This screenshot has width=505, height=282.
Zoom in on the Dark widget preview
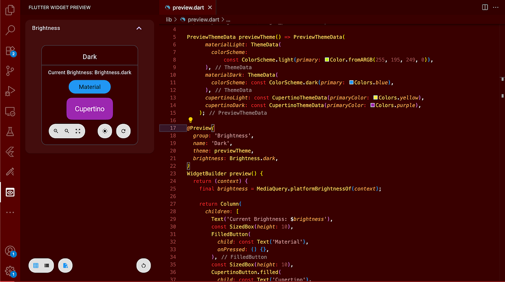[x=56, y=131]
